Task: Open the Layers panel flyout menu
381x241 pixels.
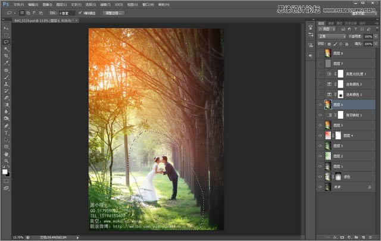Action: 377,23
